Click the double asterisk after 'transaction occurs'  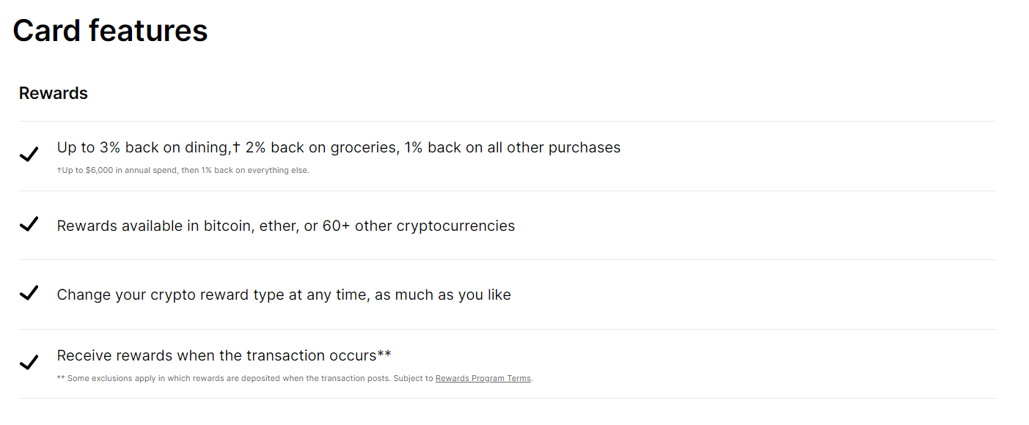[x=384, y=355]
